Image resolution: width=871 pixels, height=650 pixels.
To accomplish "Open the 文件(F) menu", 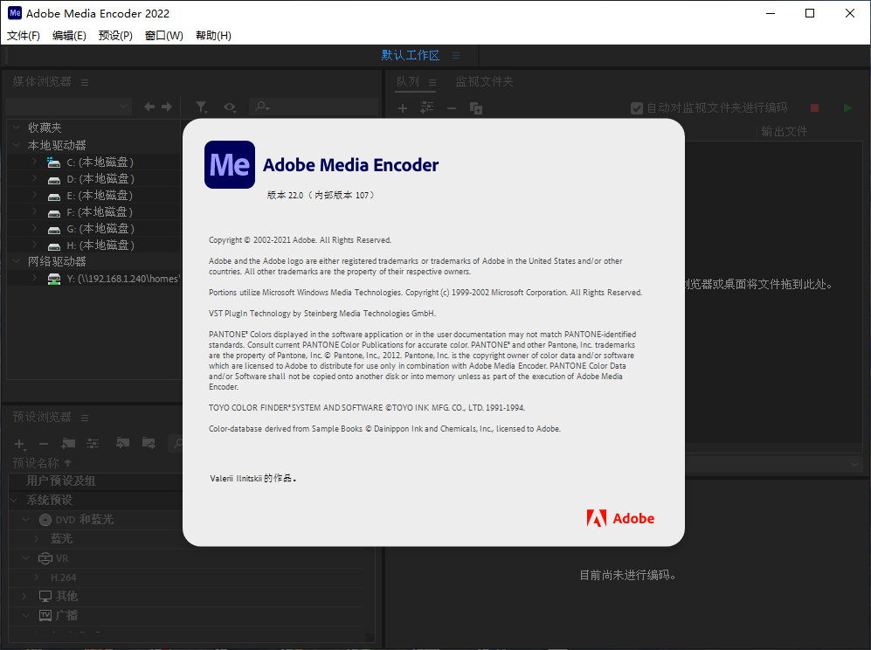I will pyautogui.click(x=24, y=36).
